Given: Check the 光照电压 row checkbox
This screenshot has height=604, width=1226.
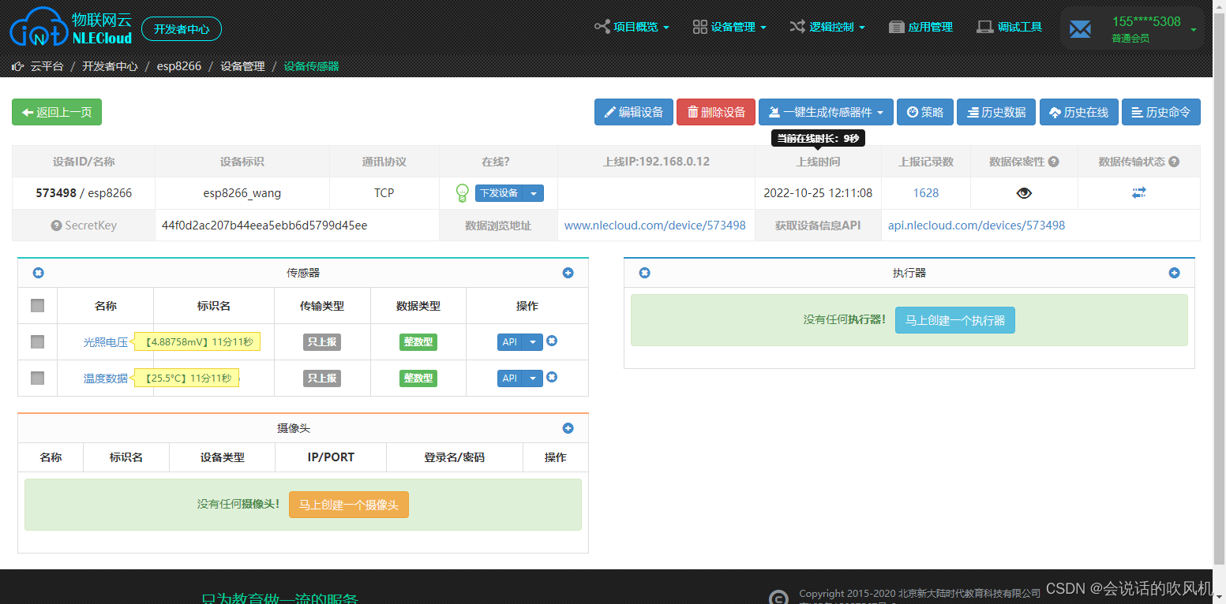Looking at the screenshot, I should click(37, 341).
